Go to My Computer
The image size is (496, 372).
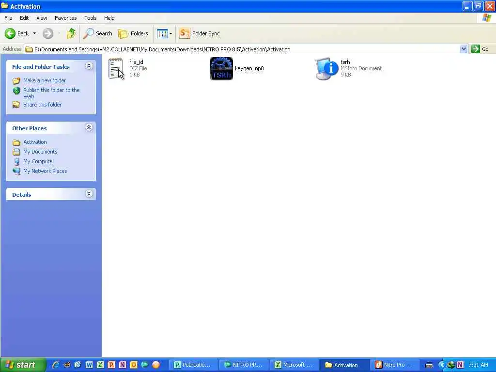point(39,161)
